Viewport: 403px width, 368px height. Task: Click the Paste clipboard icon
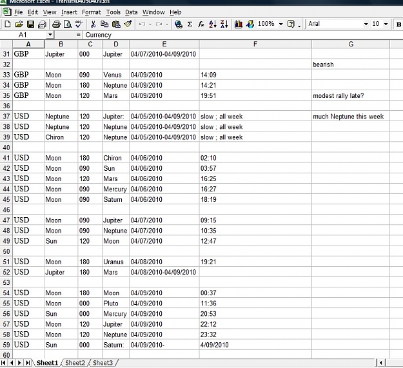click(x=116, y=24)
